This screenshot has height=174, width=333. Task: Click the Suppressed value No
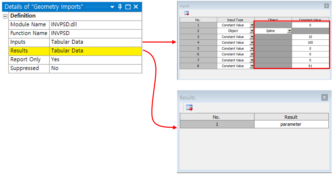[95, 68]
